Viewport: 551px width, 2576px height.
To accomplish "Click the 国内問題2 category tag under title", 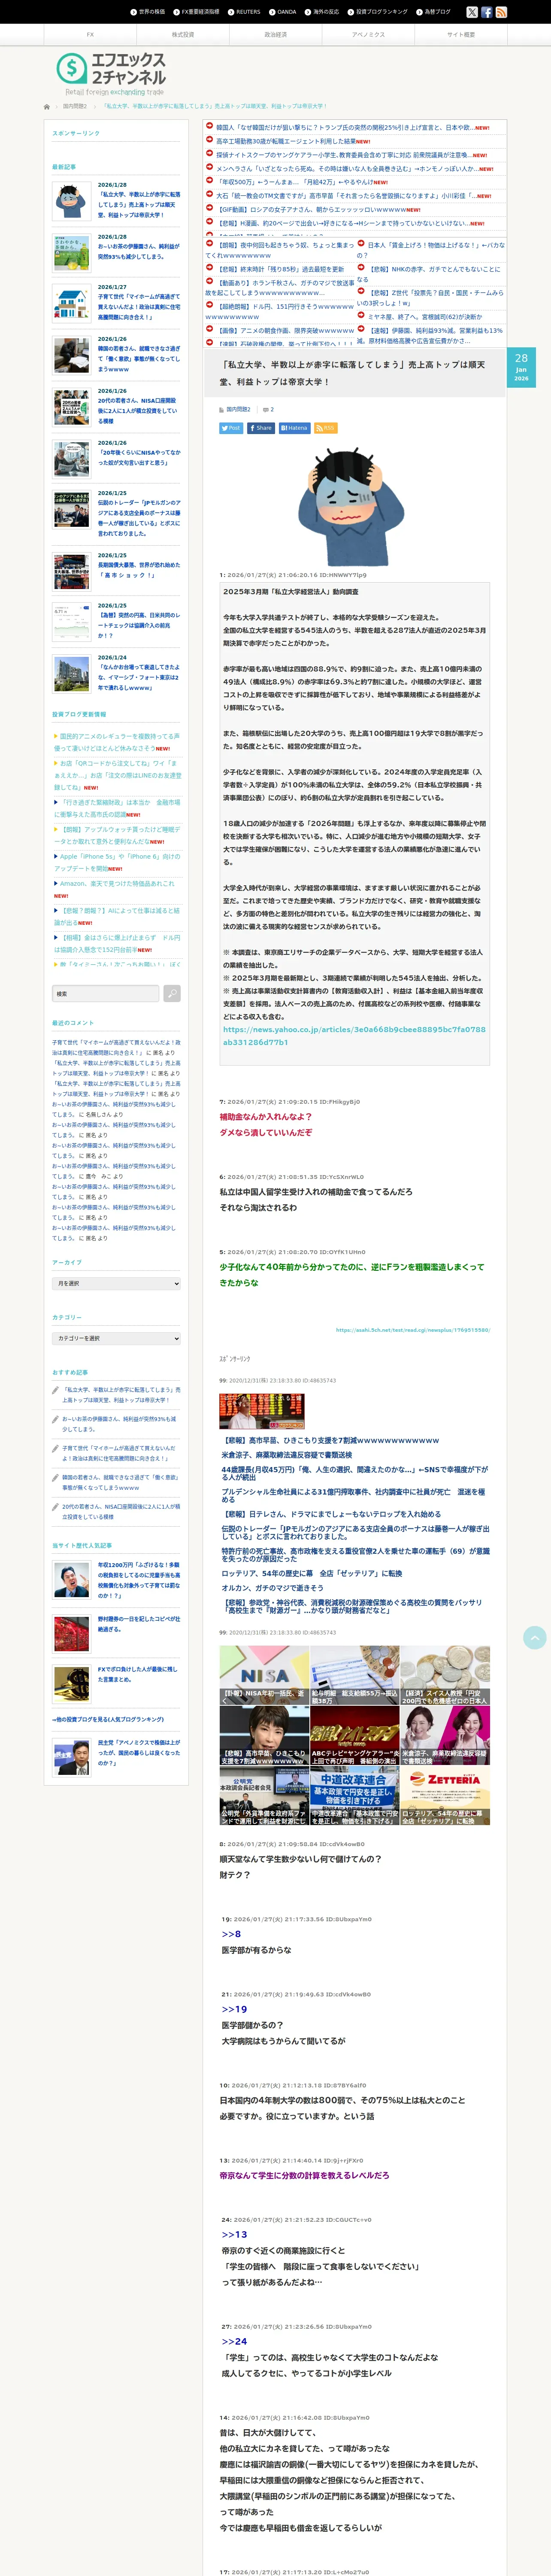I will (x=238, y=409).
